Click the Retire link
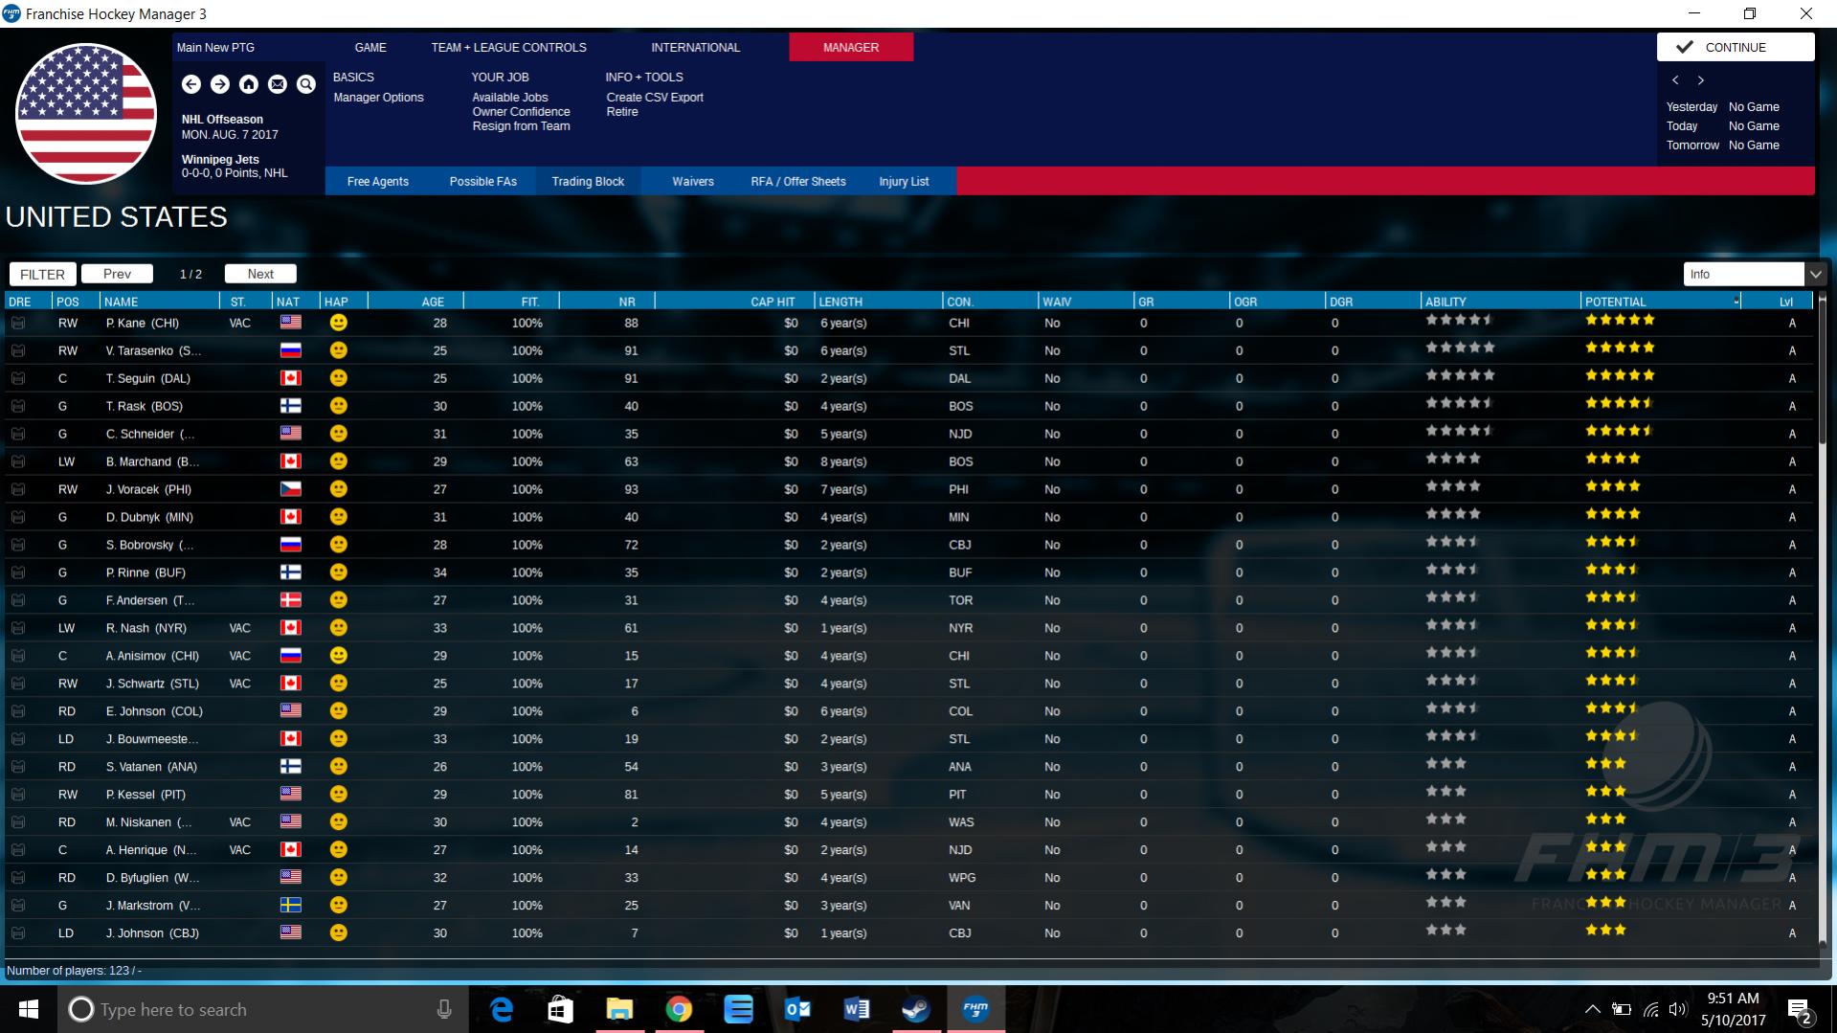This screenshot has width=1837, height=1033. coord(622,112)
